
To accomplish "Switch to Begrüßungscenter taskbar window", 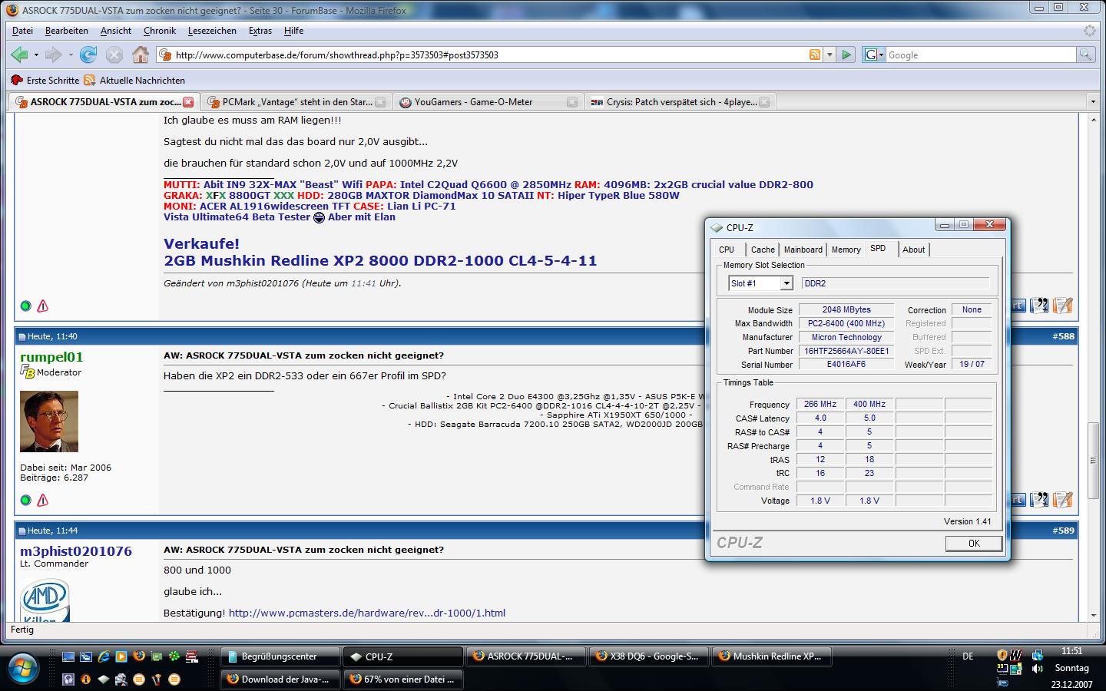I will click(x=280, y=656).
